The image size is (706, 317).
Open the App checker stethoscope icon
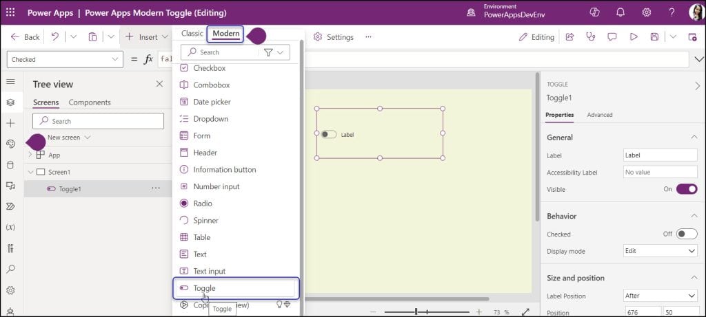pyautogui.click(x=591, y=37)
